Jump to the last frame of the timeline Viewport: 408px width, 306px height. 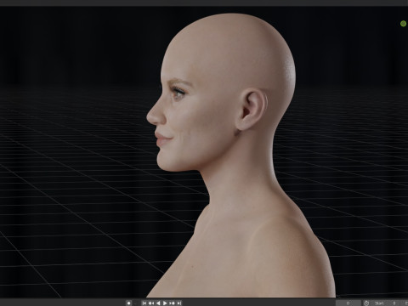click(179, 303)
